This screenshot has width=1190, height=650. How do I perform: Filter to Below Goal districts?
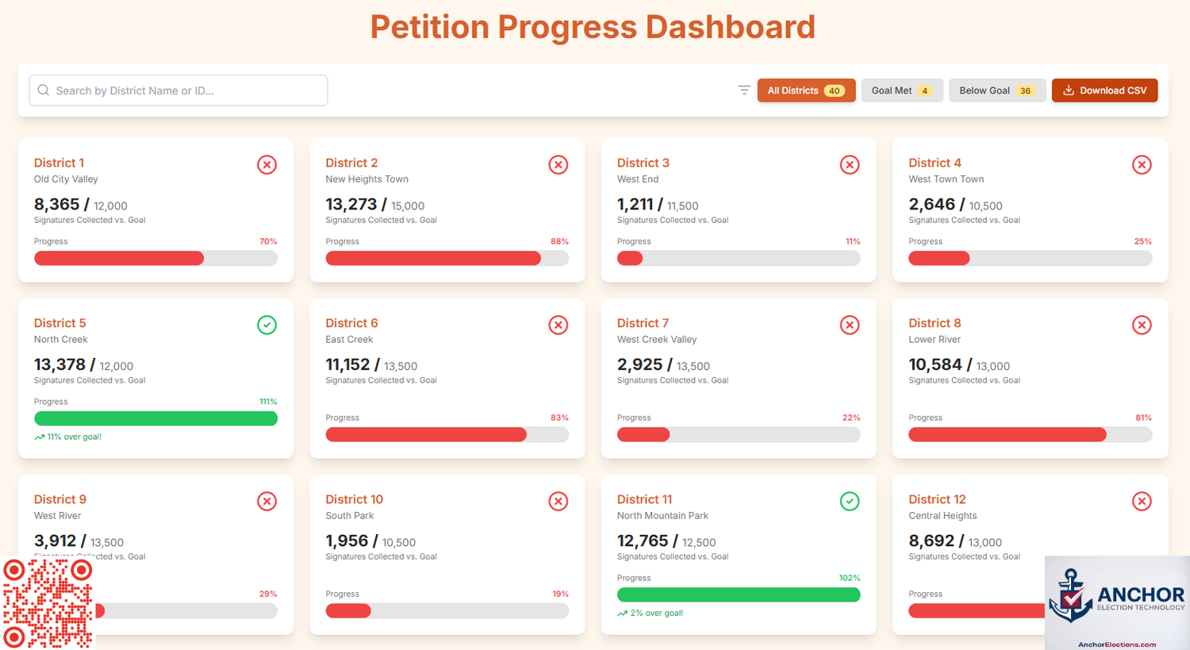(997, 90)
